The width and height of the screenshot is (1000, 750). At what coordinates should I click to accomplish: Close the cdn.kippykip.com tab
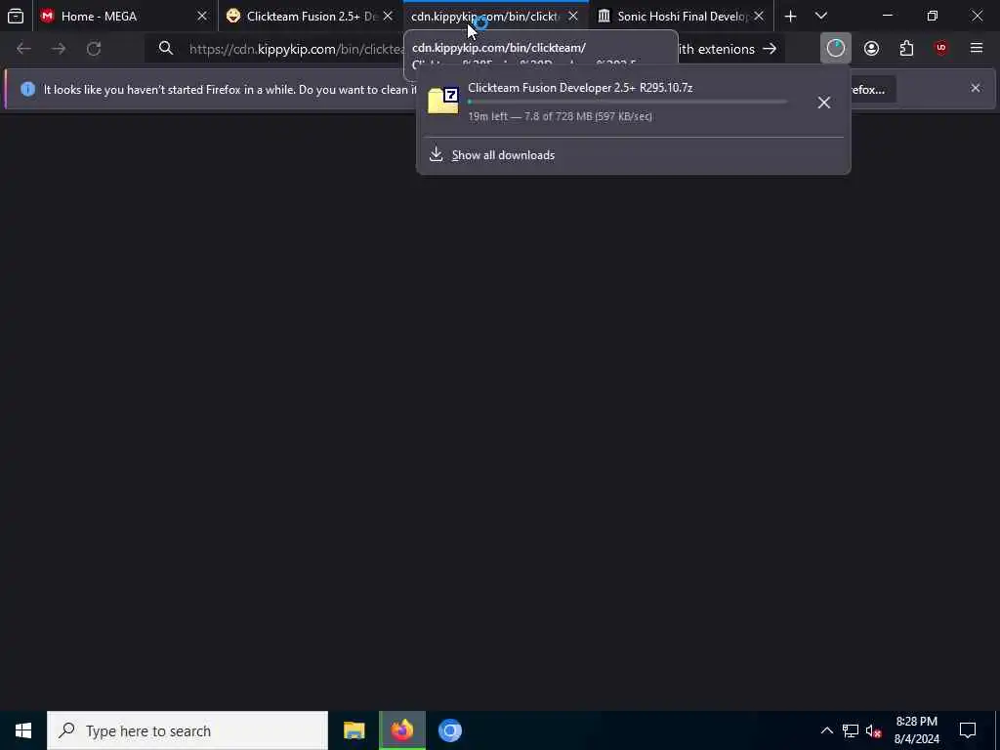573,16
